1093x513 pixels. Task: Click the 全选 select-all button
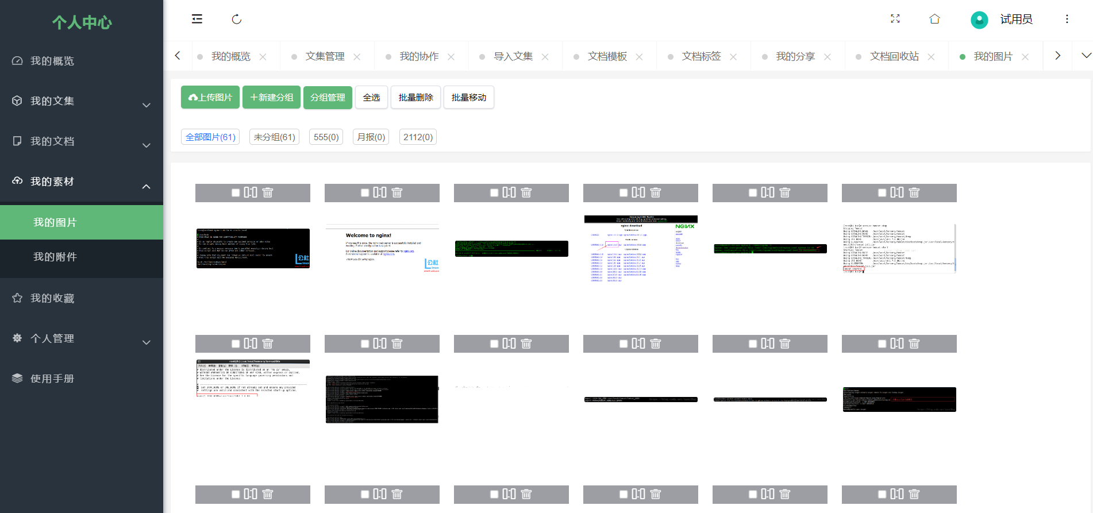point(371,97)
